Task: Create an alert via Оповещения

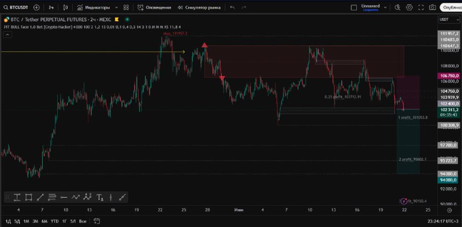Action: coord(154,7)
